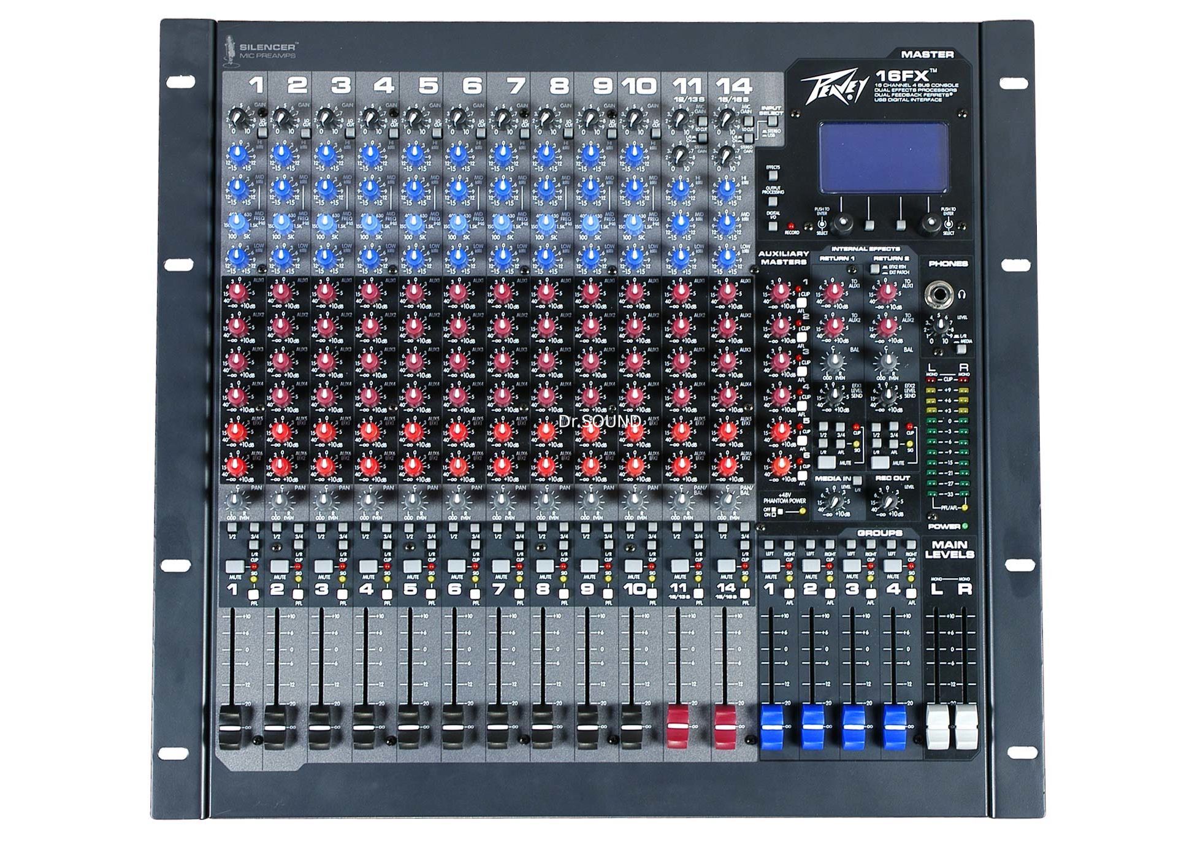Click the "MAIN LEVELS" label

949,549
